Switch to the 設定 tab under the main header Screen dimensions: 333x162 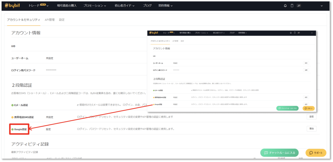tap(62, 20)
